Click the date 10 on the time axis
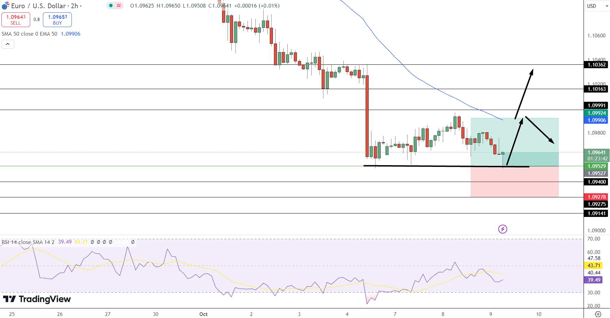The image size is (610, 318). pos(539,314)
